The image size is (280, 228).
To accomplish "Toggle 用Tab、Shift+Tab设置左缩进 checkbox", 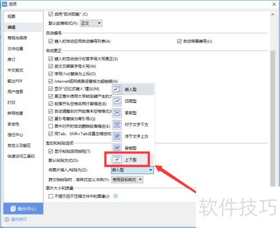I will [x=50, y=134].
